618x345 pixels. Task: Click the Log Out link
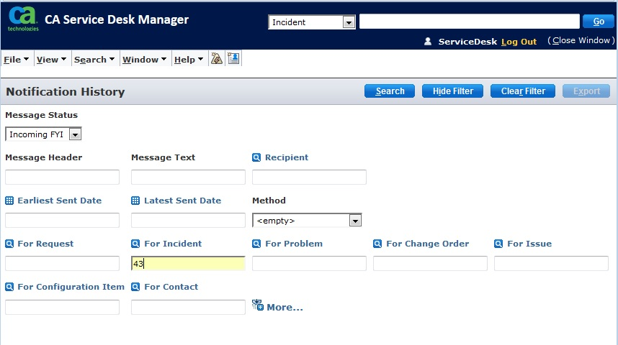click(x=519, y=42)
